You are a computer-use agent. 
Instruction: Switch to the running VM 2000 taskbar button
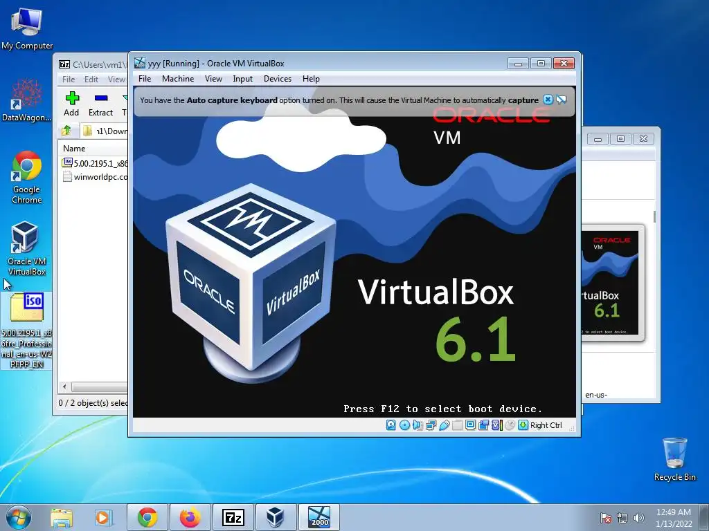pos(319,517)
